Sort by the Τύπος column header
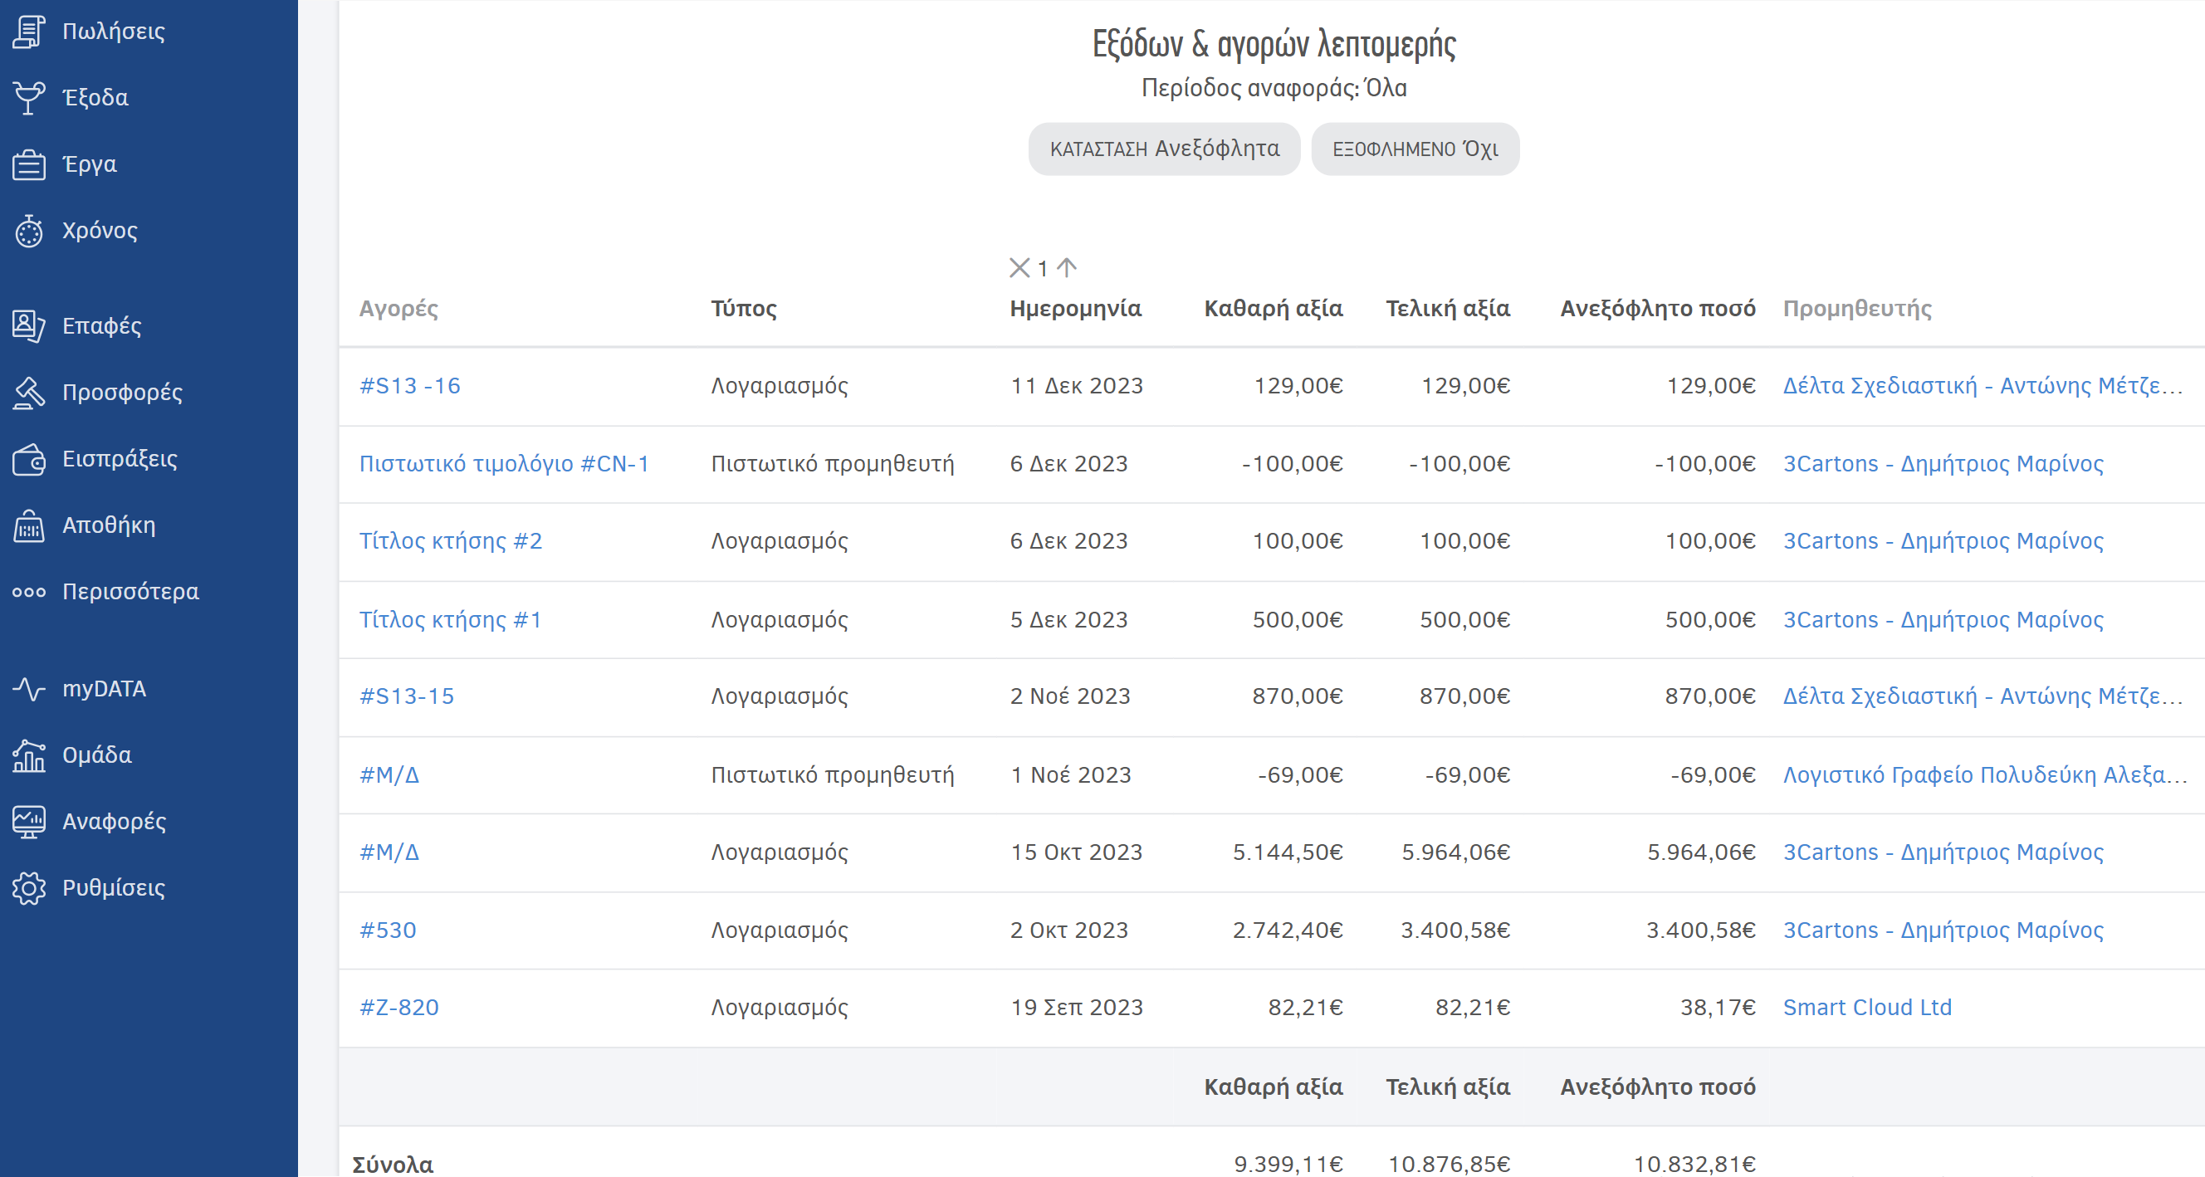 [743, 309]
